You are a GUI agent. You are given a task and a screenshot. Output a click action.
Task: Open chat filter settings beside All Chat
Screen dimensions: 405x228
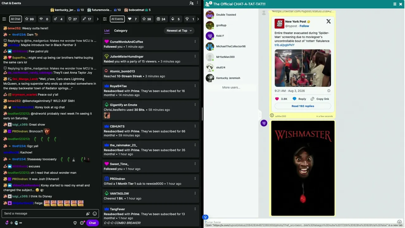click(4, 19)
